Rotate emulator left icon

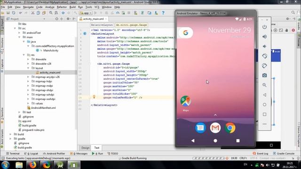click(x=264, y=56)
